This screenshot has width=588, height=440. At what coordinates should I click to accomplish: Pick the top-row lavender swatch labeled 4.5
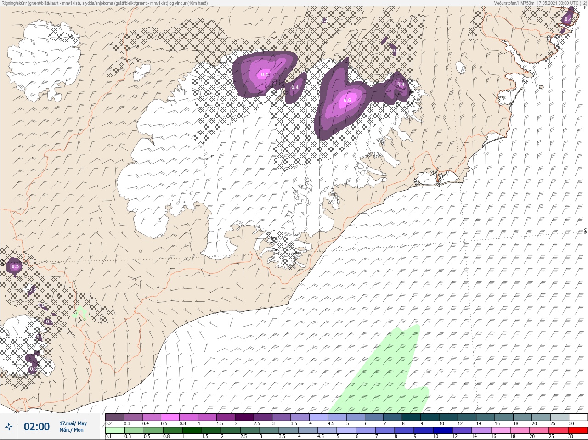tap(338, 417)
